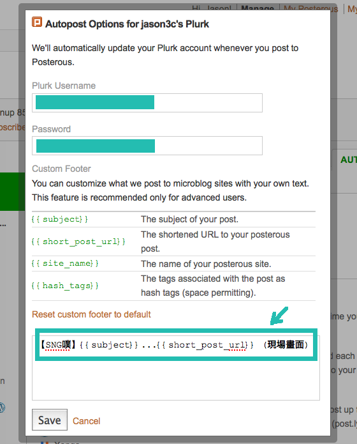357x444 pixels.
Task: Click the {{hash_tags}} template variable
Action: [65, 286]
